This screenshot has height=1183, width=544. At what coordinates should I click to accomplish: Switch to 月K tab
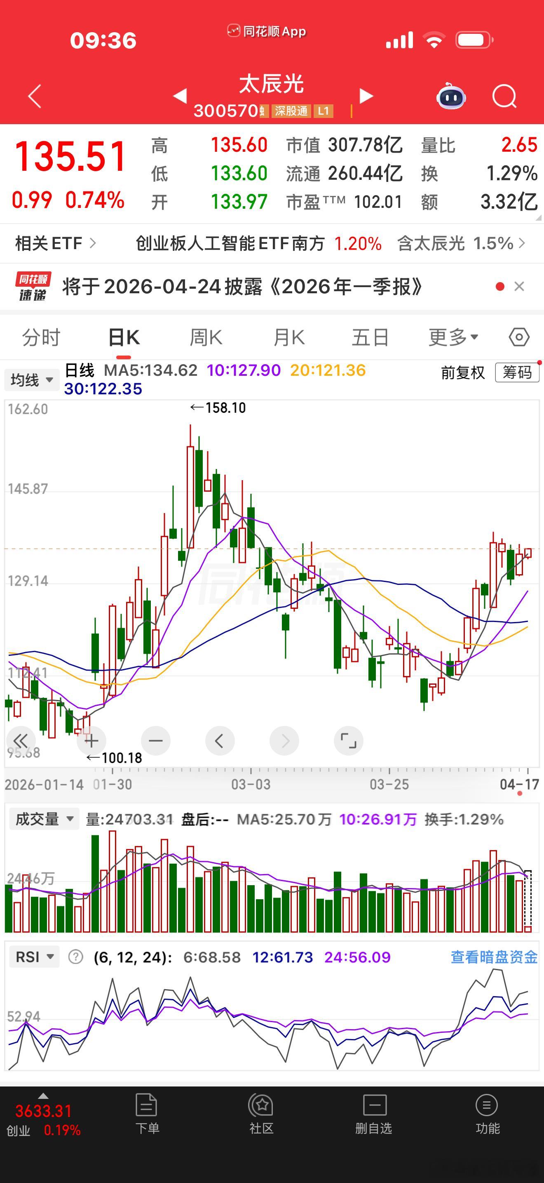pyautogui.click(x=288, y=337)
